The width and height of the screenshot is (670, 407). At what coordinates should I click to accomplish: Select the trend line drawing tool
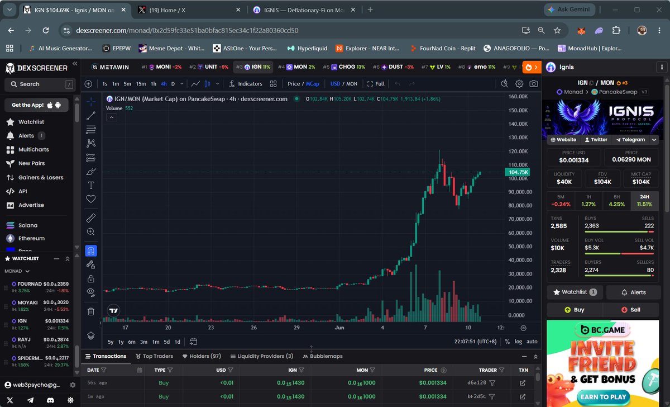(x=91, y=116)
